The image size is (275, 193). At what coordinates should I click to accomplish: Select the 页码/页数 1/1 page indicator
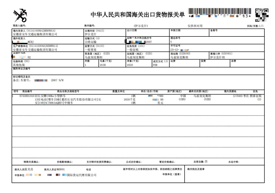[x=255, y=26]
